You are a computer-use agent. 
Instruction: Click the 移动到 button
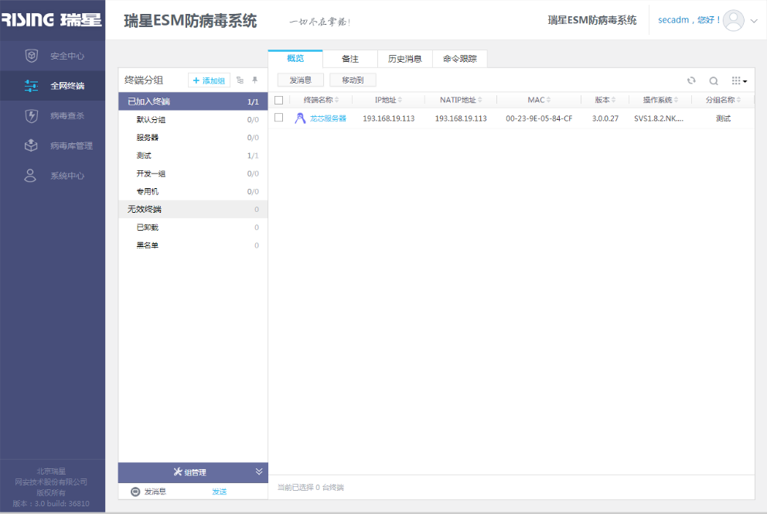[353, 80]
